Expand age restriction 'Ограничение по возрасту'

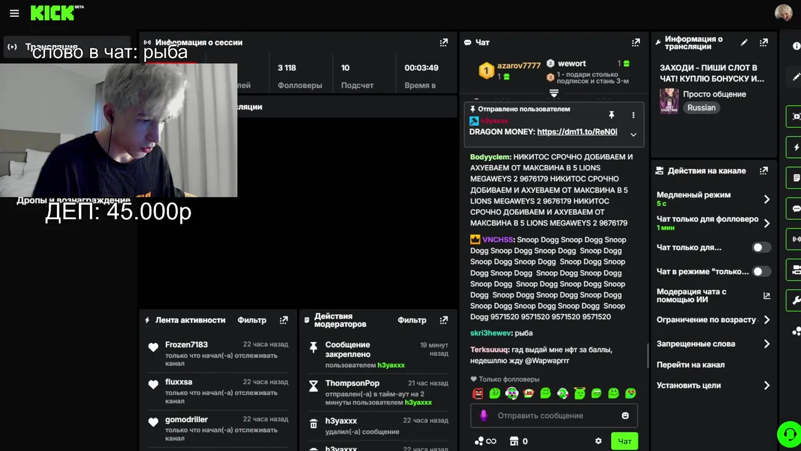coord(767,319)
